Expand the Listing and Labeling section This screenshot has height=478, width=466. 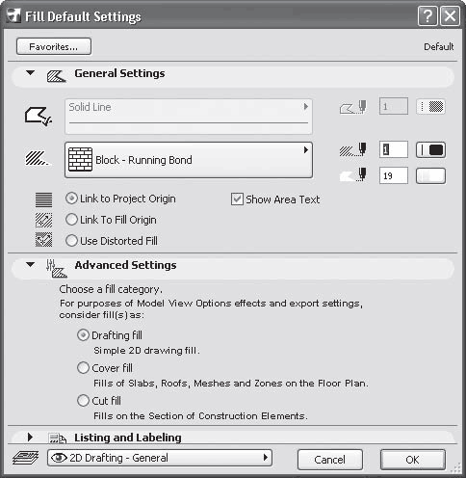pyautogui.click(x=30, y=438)
